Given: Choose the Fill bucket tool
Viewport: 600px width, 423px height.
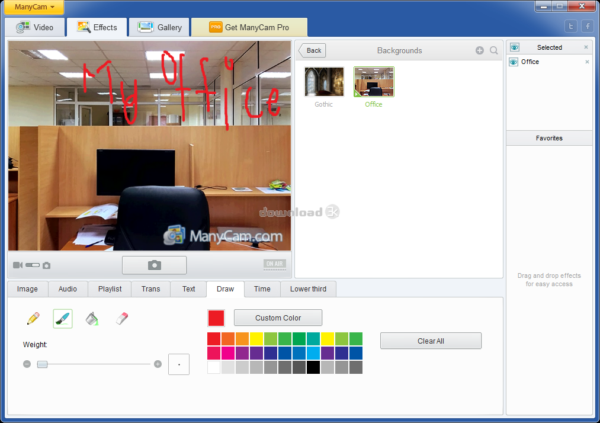Looking at the screenshot, I should pos(92,318).
